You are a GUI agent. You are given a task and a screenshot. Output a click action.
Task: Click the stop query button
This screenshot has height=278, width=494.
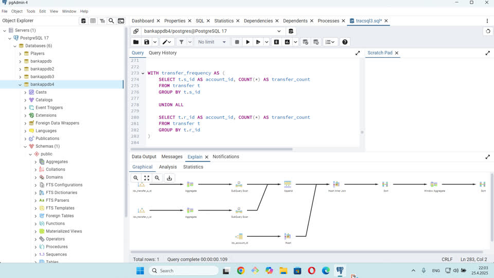point(237,42)
